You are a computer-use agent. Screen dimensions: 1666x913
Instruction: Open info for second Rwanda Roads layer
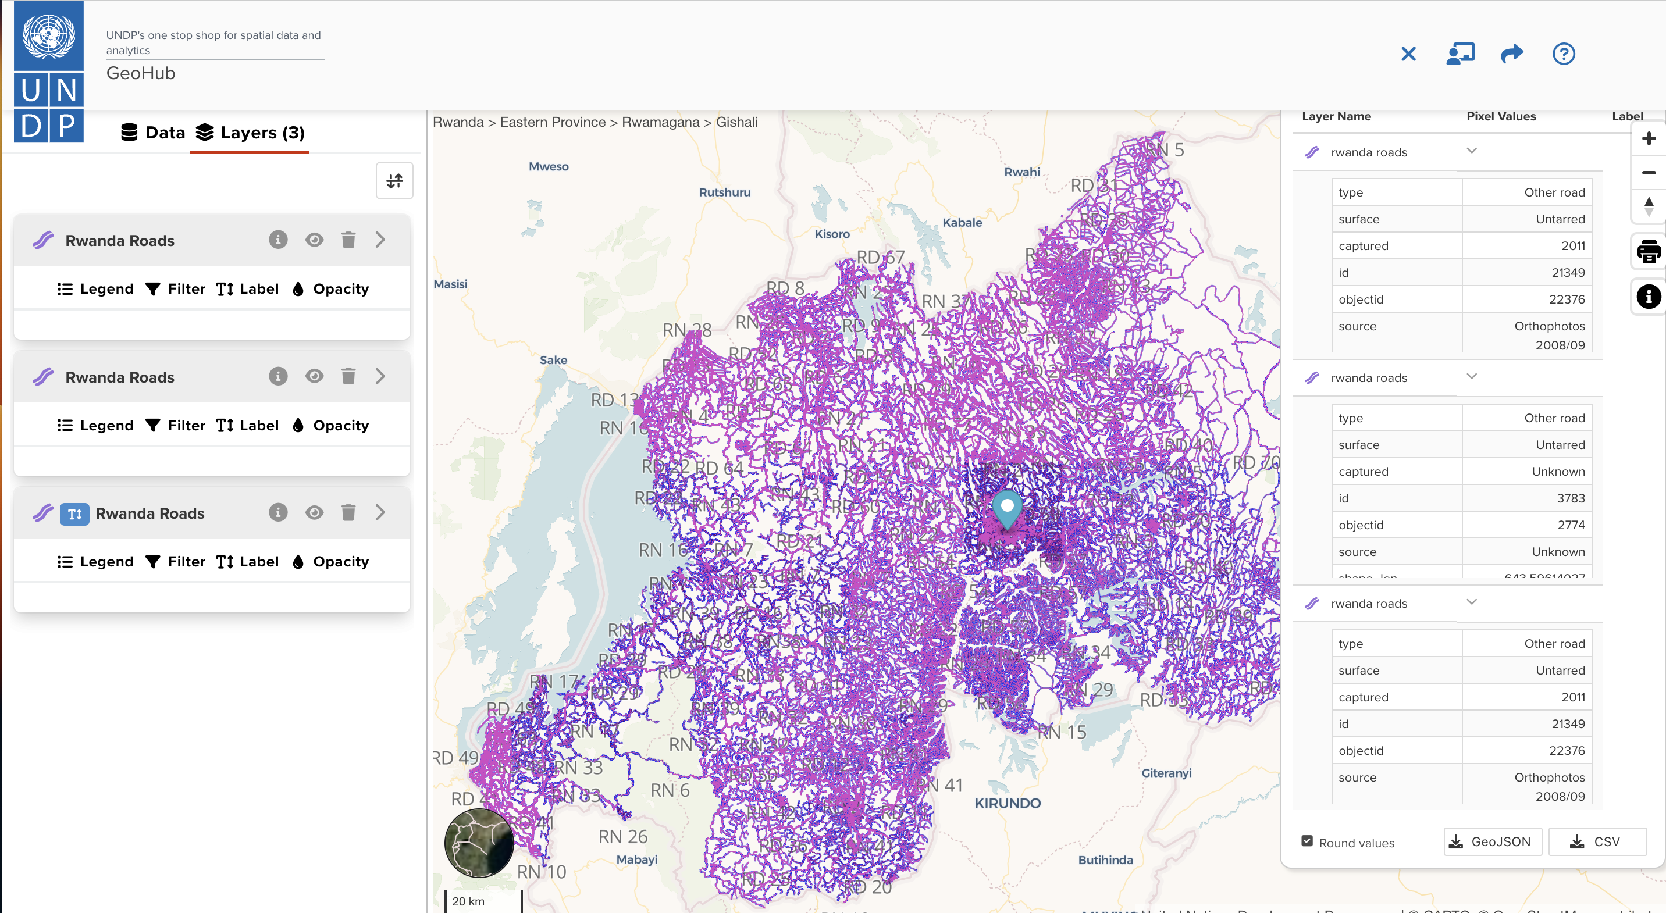pos(277,376)
